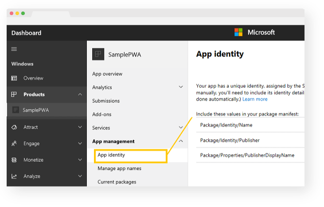Click the Engage people icon

[14, 143]
